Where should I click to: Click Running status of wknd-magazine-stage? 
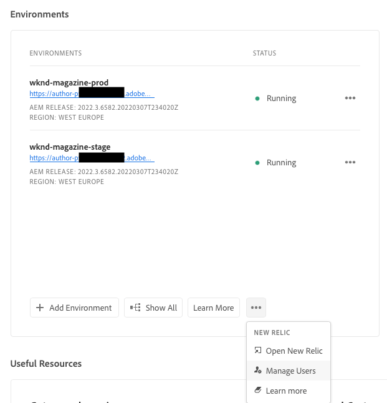click(281, 163)
